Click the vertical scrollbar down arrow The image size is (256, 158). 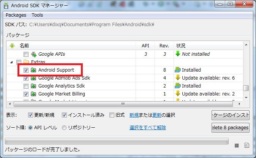[x=246, y=98]
